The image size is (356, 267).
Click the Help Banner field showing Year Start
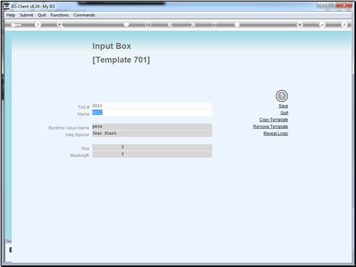tap(152, 133)
